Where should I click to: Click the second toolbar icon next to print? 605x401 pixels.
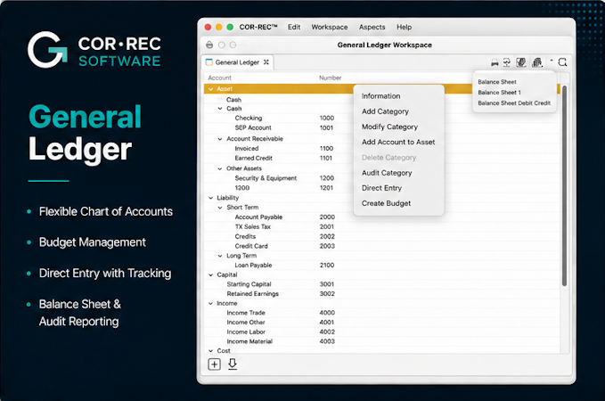tap(507, 62)
